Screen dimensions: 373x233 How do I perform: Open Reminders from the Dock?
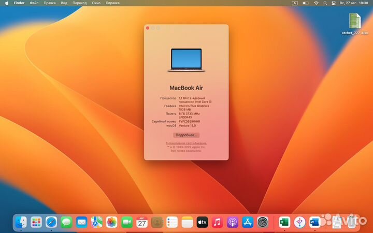pos(172,223)
